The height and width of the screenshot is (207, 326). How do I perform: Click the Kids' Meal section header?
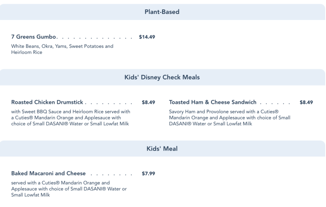[x=162, y=149]
